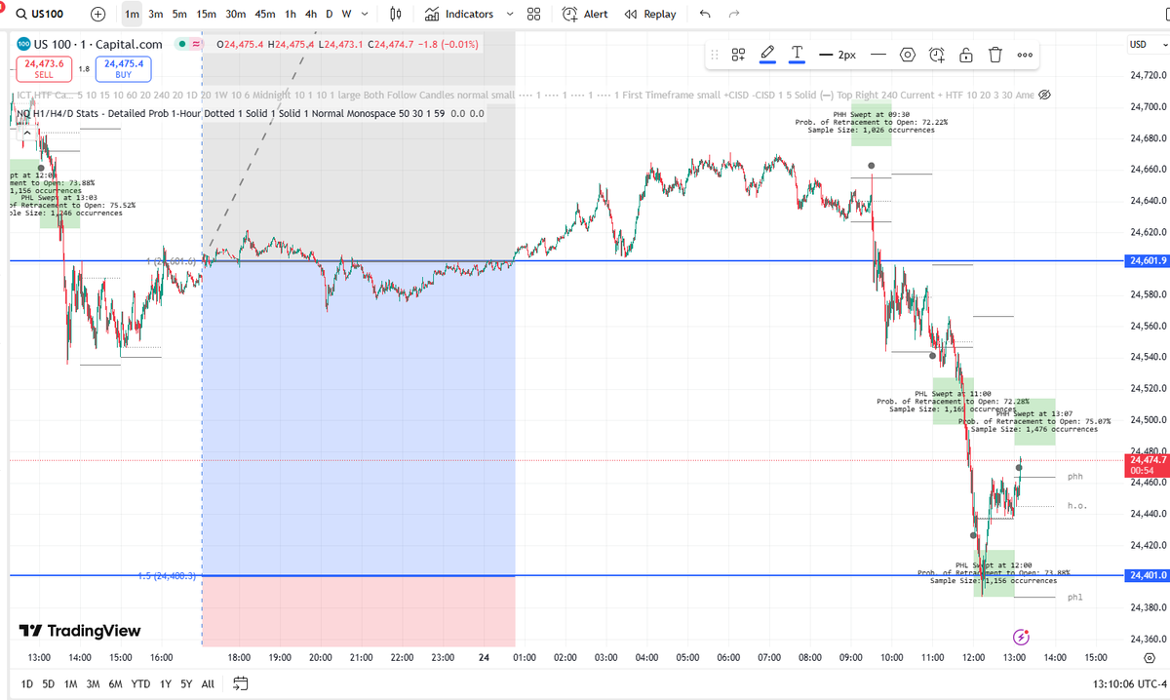Click the SELL price button
Image resolution: width=1170 pixels, height=700 pixels.
(x=44, y=67)
